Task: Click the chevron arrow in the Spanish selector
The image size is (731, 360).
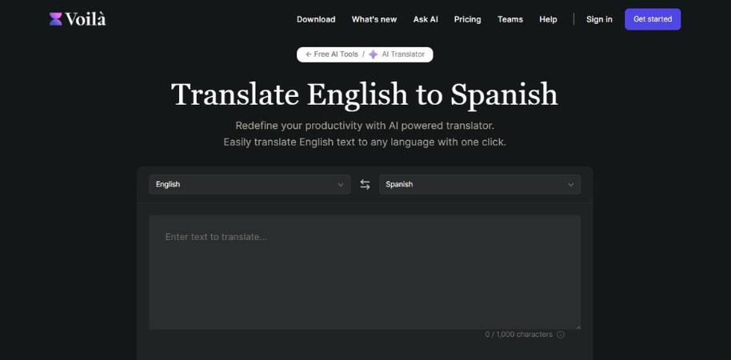Action: pos(570,185)
